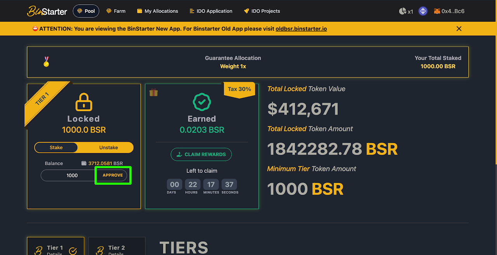Viewport: 497px width, 255px height.
Task: Switch to the Unstake option
Action: (x=108, y=147)
